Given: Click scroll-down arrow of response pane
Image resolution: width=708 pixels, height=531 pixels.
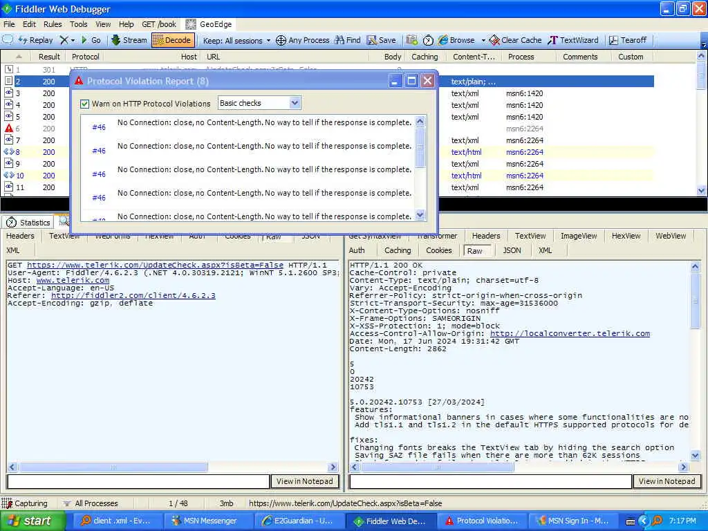Looking at the screenshot, I should [x=696, y=456].
